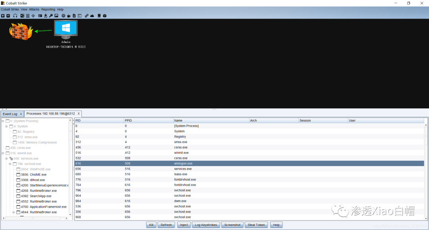This screenshot has width=429, height=230.
Task: Select the 4760: ApplicationFrameHost.exe tree item
Action: (x=44, y=207)
